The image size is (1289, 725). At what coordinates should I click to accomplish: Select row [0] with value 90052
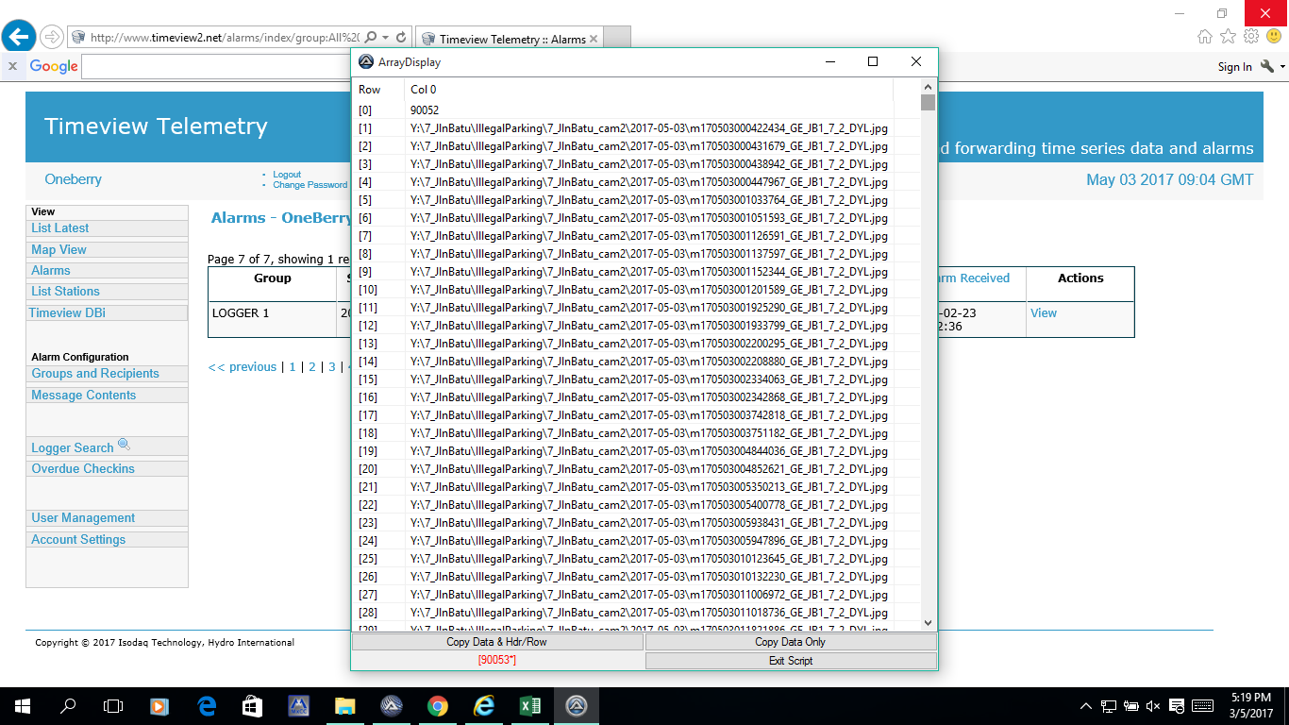pos(623,110)
